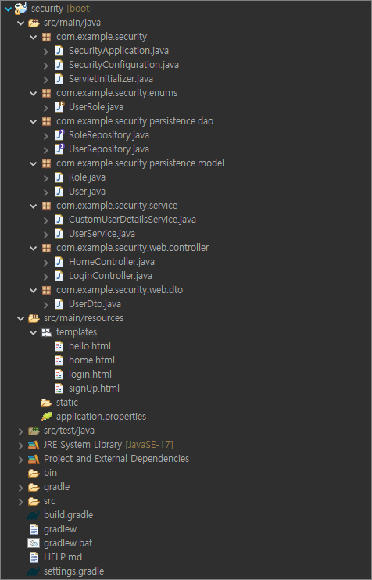Click the hello.html file icon
This screenshot has width=372, height=580.
pyautogui.click(x=59, y=345)
